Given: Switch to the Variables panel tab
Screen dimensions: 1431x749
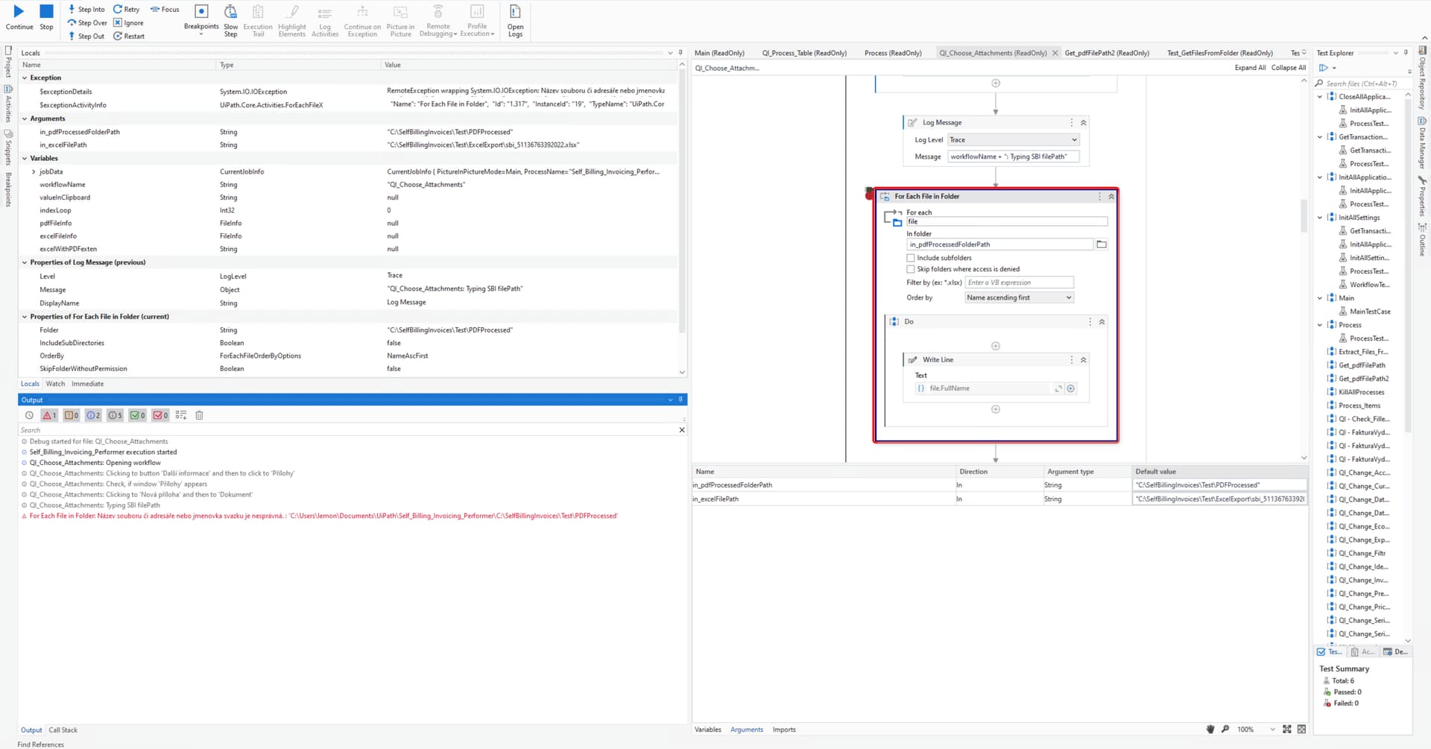Looking at the screenshot, I should click(x=707, y=730).
